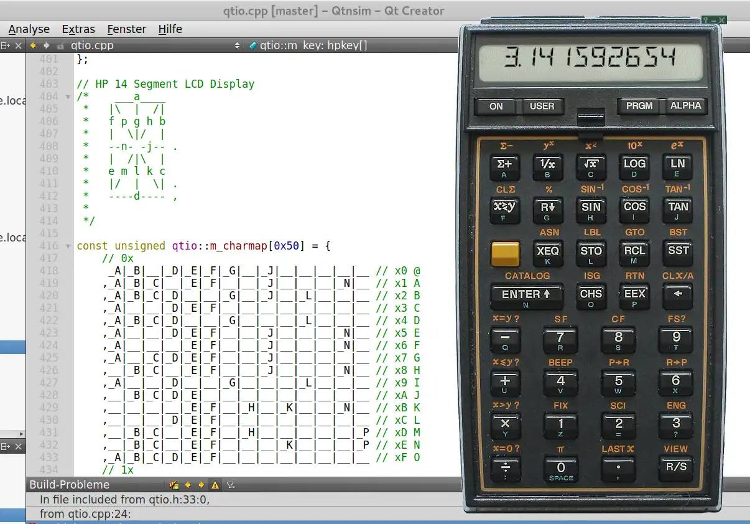This screenshot has height=524, width=750.
Task: Select issue line 'from qtio.cpp:24:'
Action: coord(86,514)
